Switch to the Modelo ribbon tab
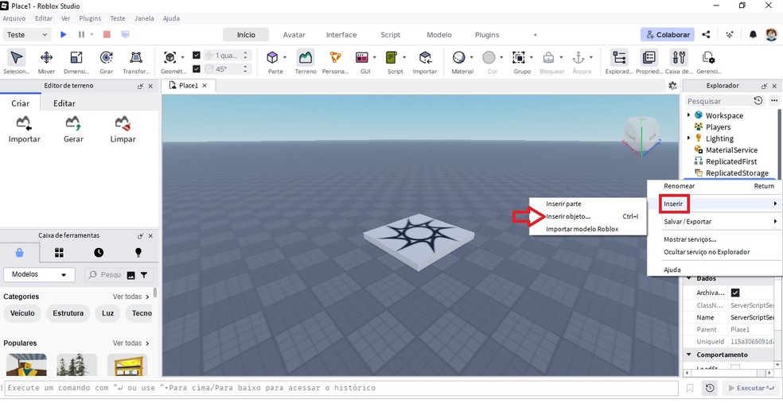The width and height of the screenshot is (783, 415). tap(438, 35)
